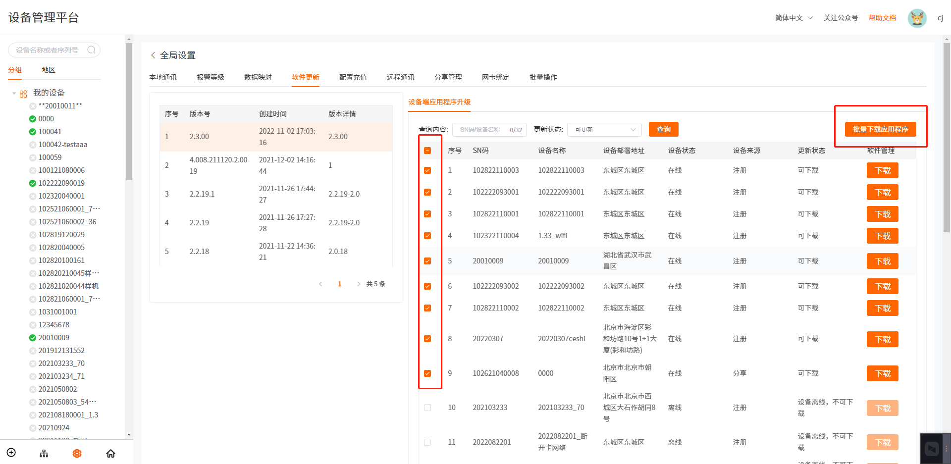The height and width of the screenshot is (464, 951).
Task: Click 下载 for shared device 102621040008
Action: point(883,373)
